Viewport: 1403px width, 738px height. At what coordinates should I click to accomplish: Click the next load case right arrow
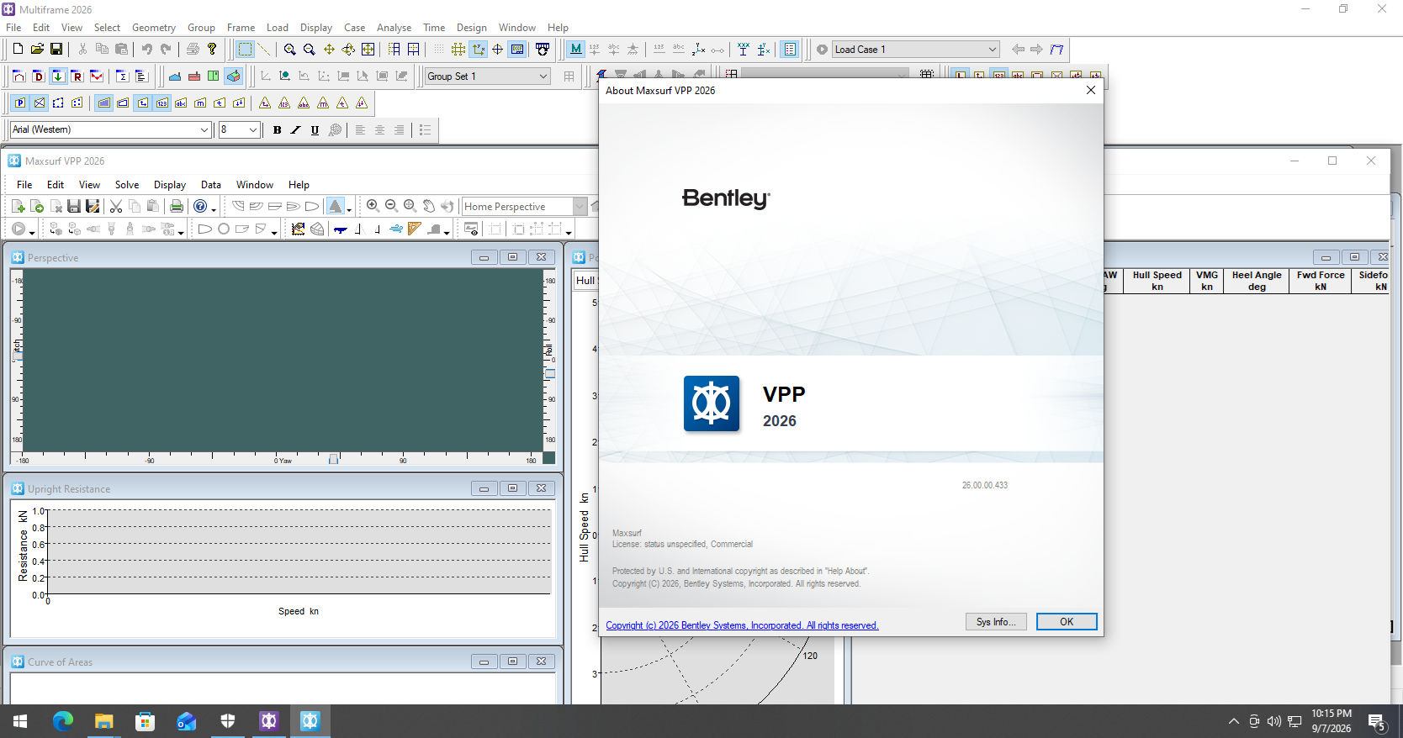(x=1036, y=50)
